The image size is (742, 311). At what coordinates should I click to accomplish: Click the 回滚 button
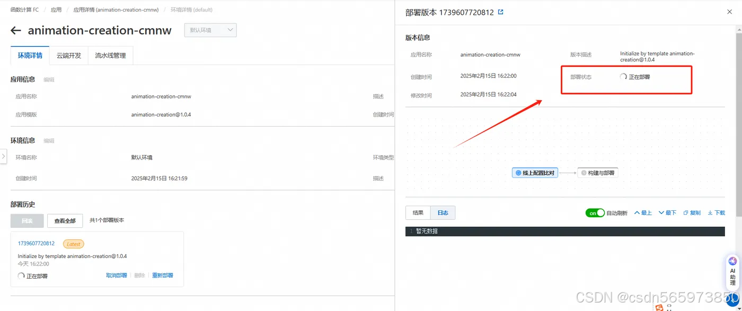tap(27, 221)
